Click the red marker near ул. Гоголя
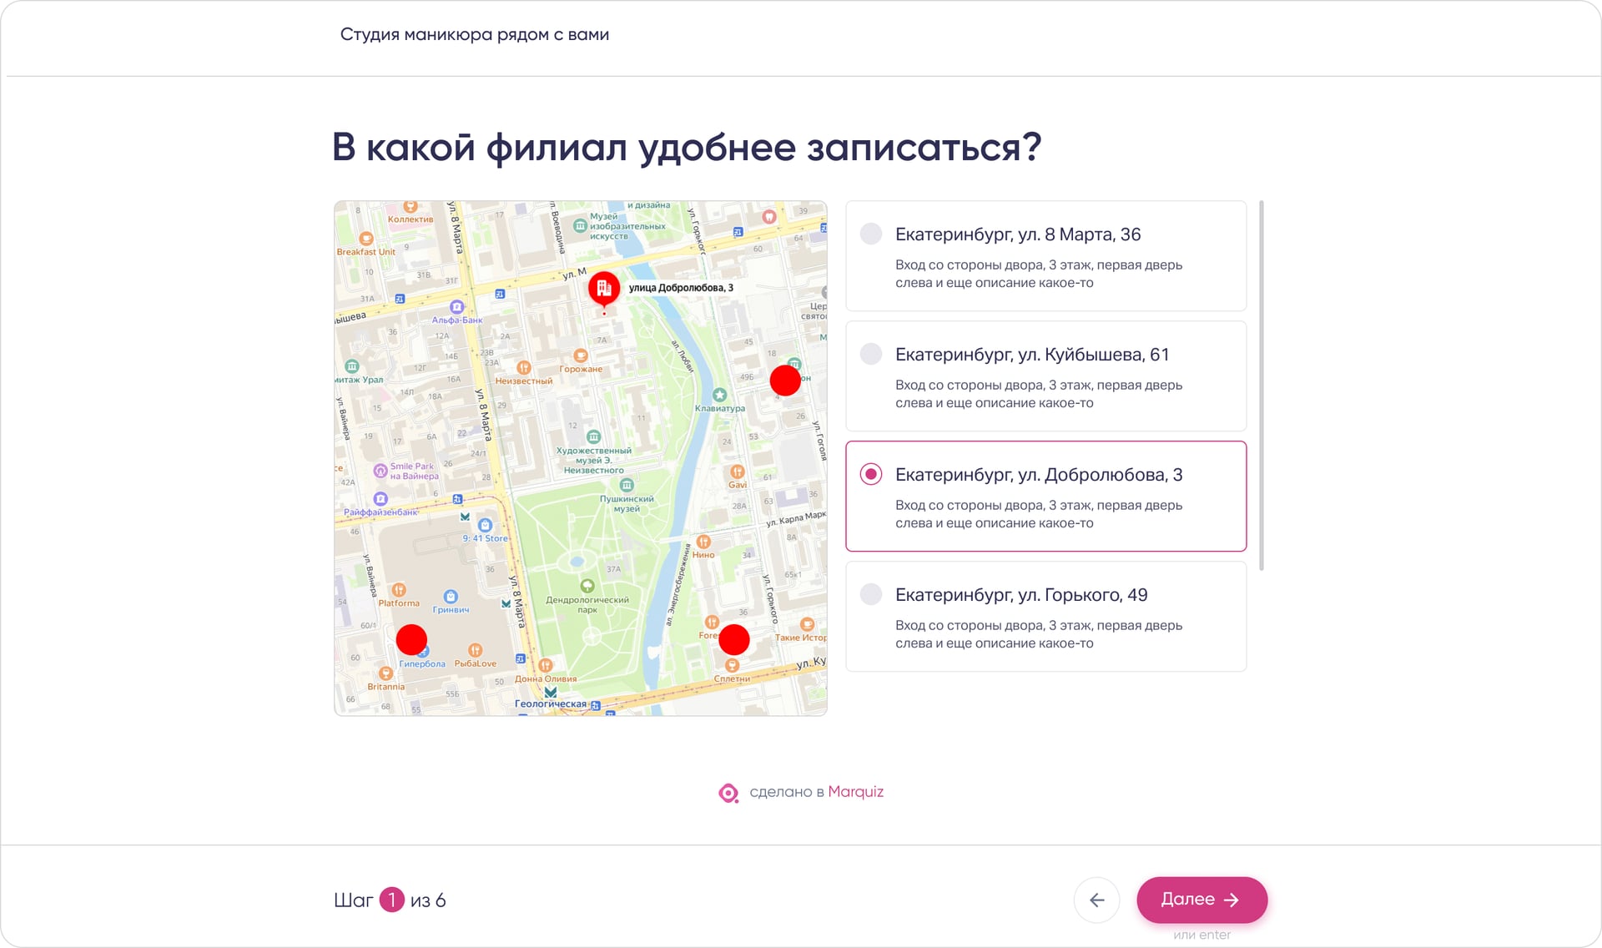The image size is (1602, 948). pos(784,381)
